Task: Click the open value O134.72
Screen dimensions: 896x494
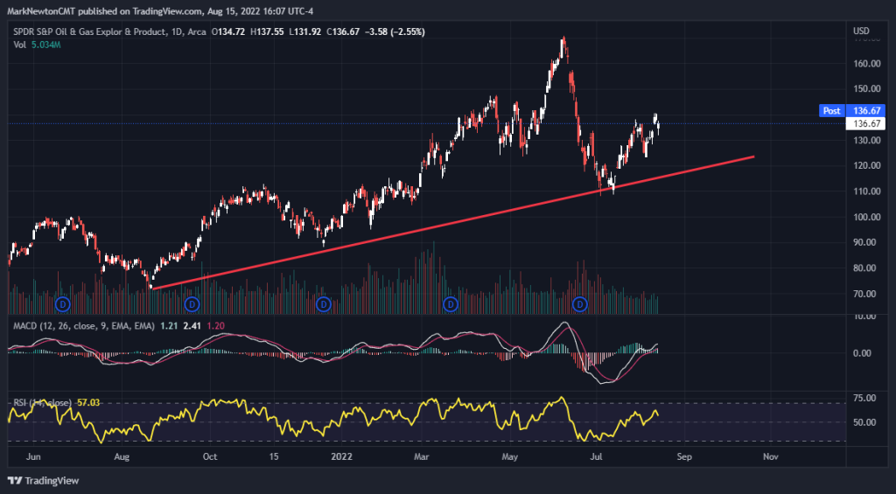Action: pos(228,32)
